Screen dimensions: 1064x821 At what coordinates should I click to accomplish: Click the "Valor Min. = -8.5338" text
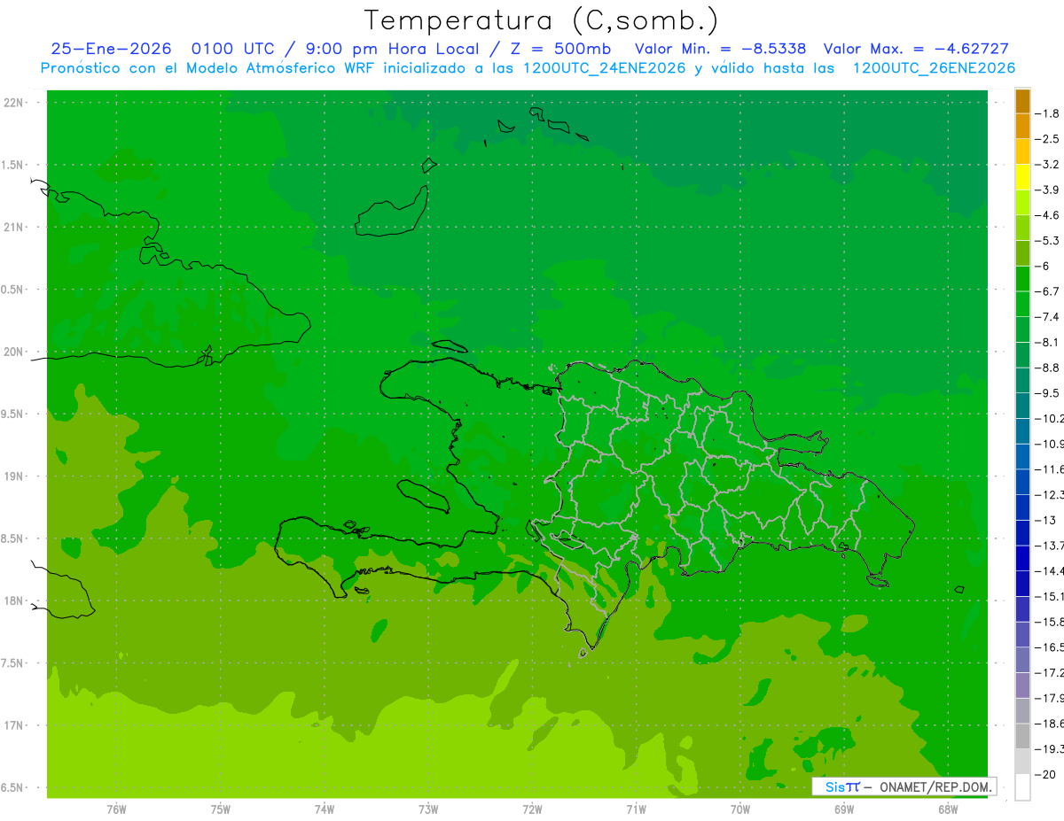click(x=721, y=50)
